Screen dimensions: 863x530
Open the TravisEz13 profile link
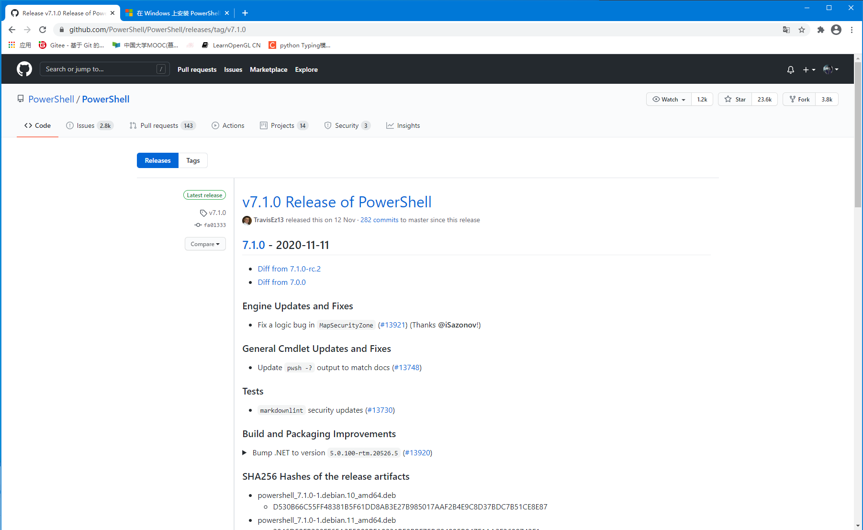(x=269, y=220)
